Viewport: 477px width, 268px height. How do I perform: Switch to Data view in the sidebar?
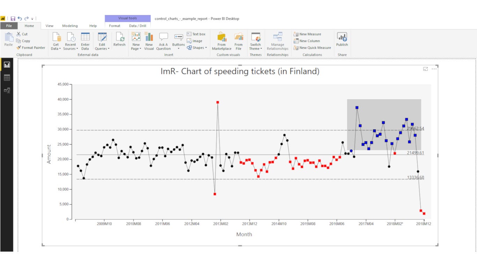click(x=8, y=77)
